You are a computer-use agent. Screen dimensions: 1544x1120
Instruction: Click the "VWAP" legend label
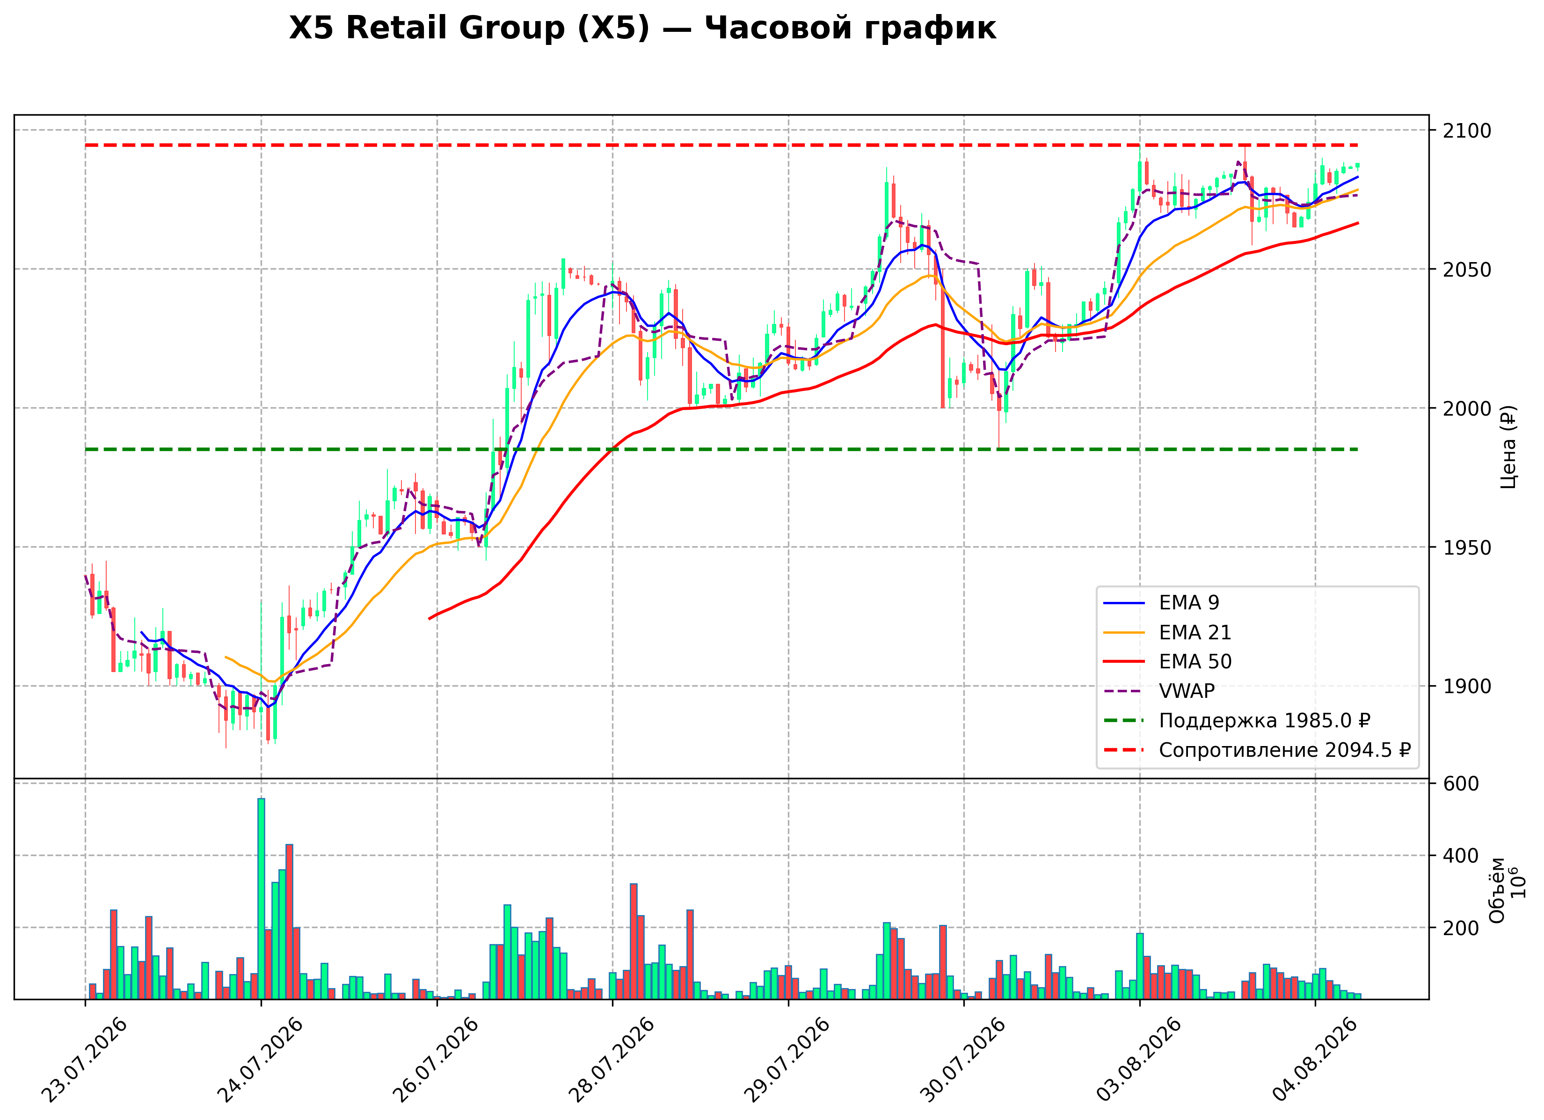(x=1187, y=691)
